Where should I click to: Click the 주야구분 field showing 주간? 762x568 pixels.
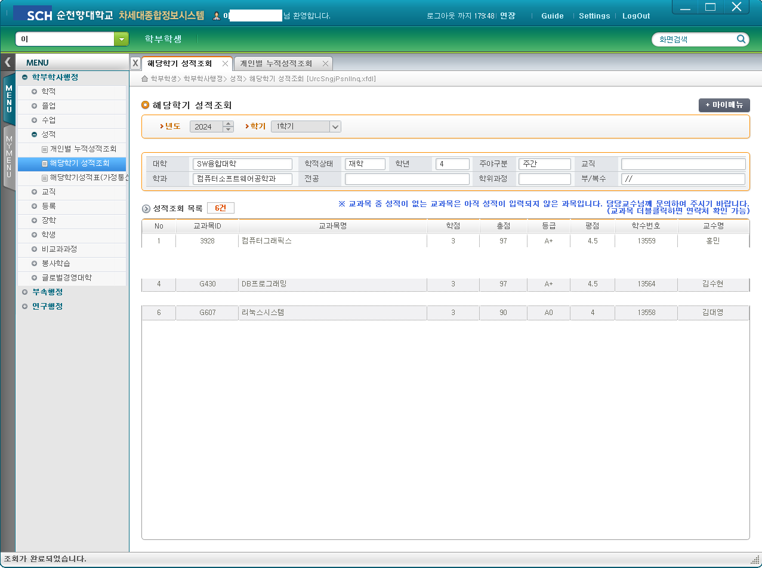coord(545,164)
